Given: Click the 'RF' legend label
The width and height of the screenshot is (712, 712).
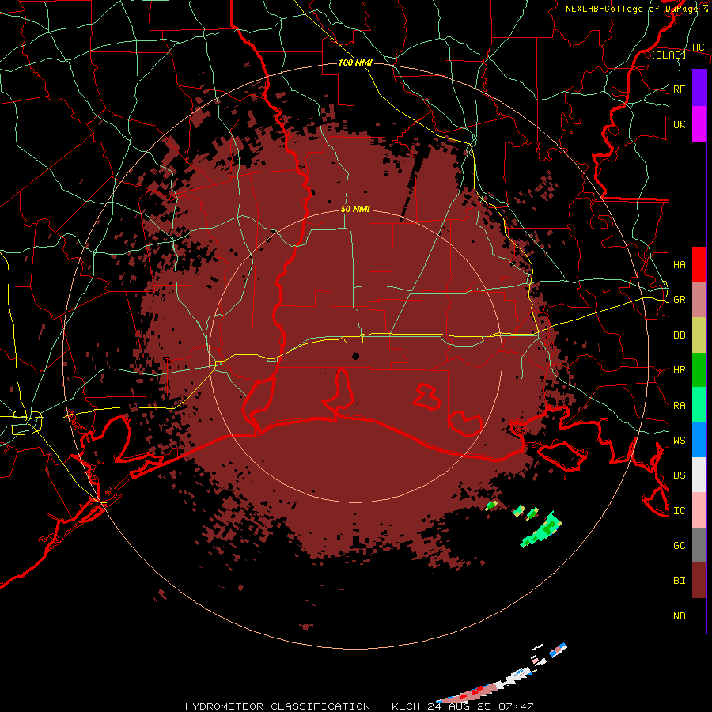Looking at the screenshot, I should [x=679, y=89].
